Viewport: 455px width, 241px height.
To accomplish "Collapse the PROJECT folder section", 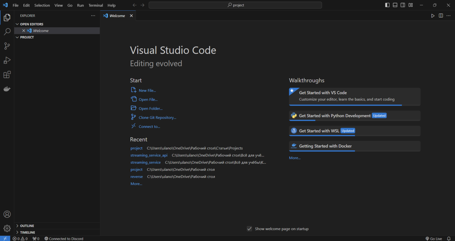I will pyautogui.click(x=57, y=37).
